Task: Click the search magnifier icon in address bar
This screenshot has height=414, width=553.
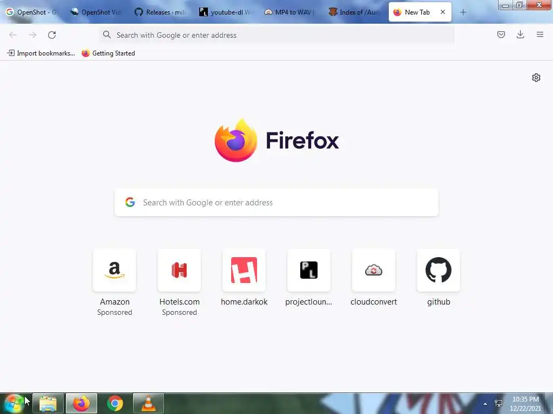Action: [106, 34]
